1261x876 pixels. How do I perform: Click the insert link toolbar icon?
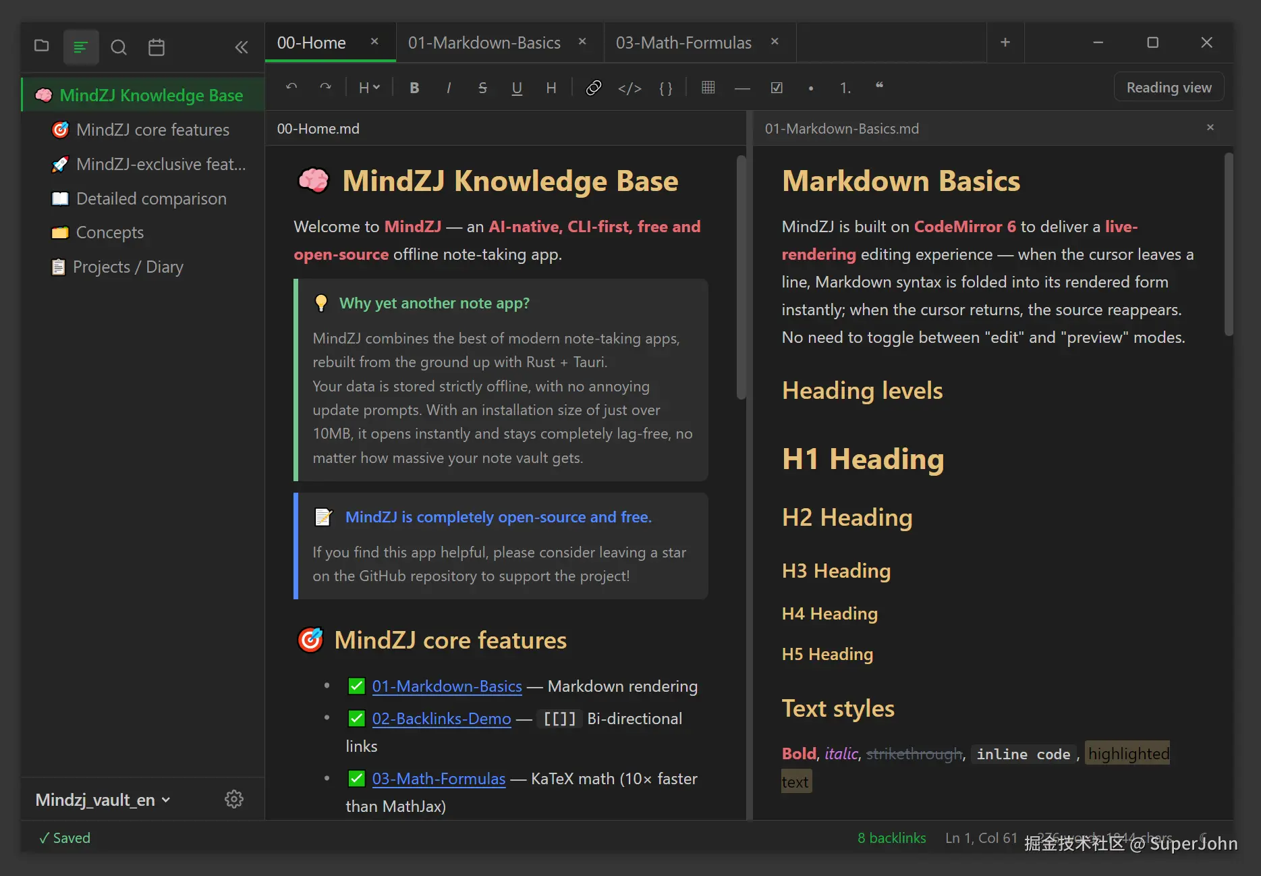[x=594, y=87]
